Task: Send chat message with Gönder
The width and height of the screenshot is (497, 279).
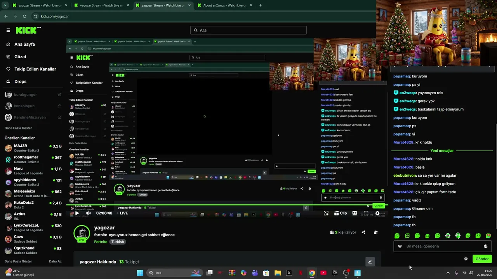Action: pyautogui.click(x=482, y=259)
